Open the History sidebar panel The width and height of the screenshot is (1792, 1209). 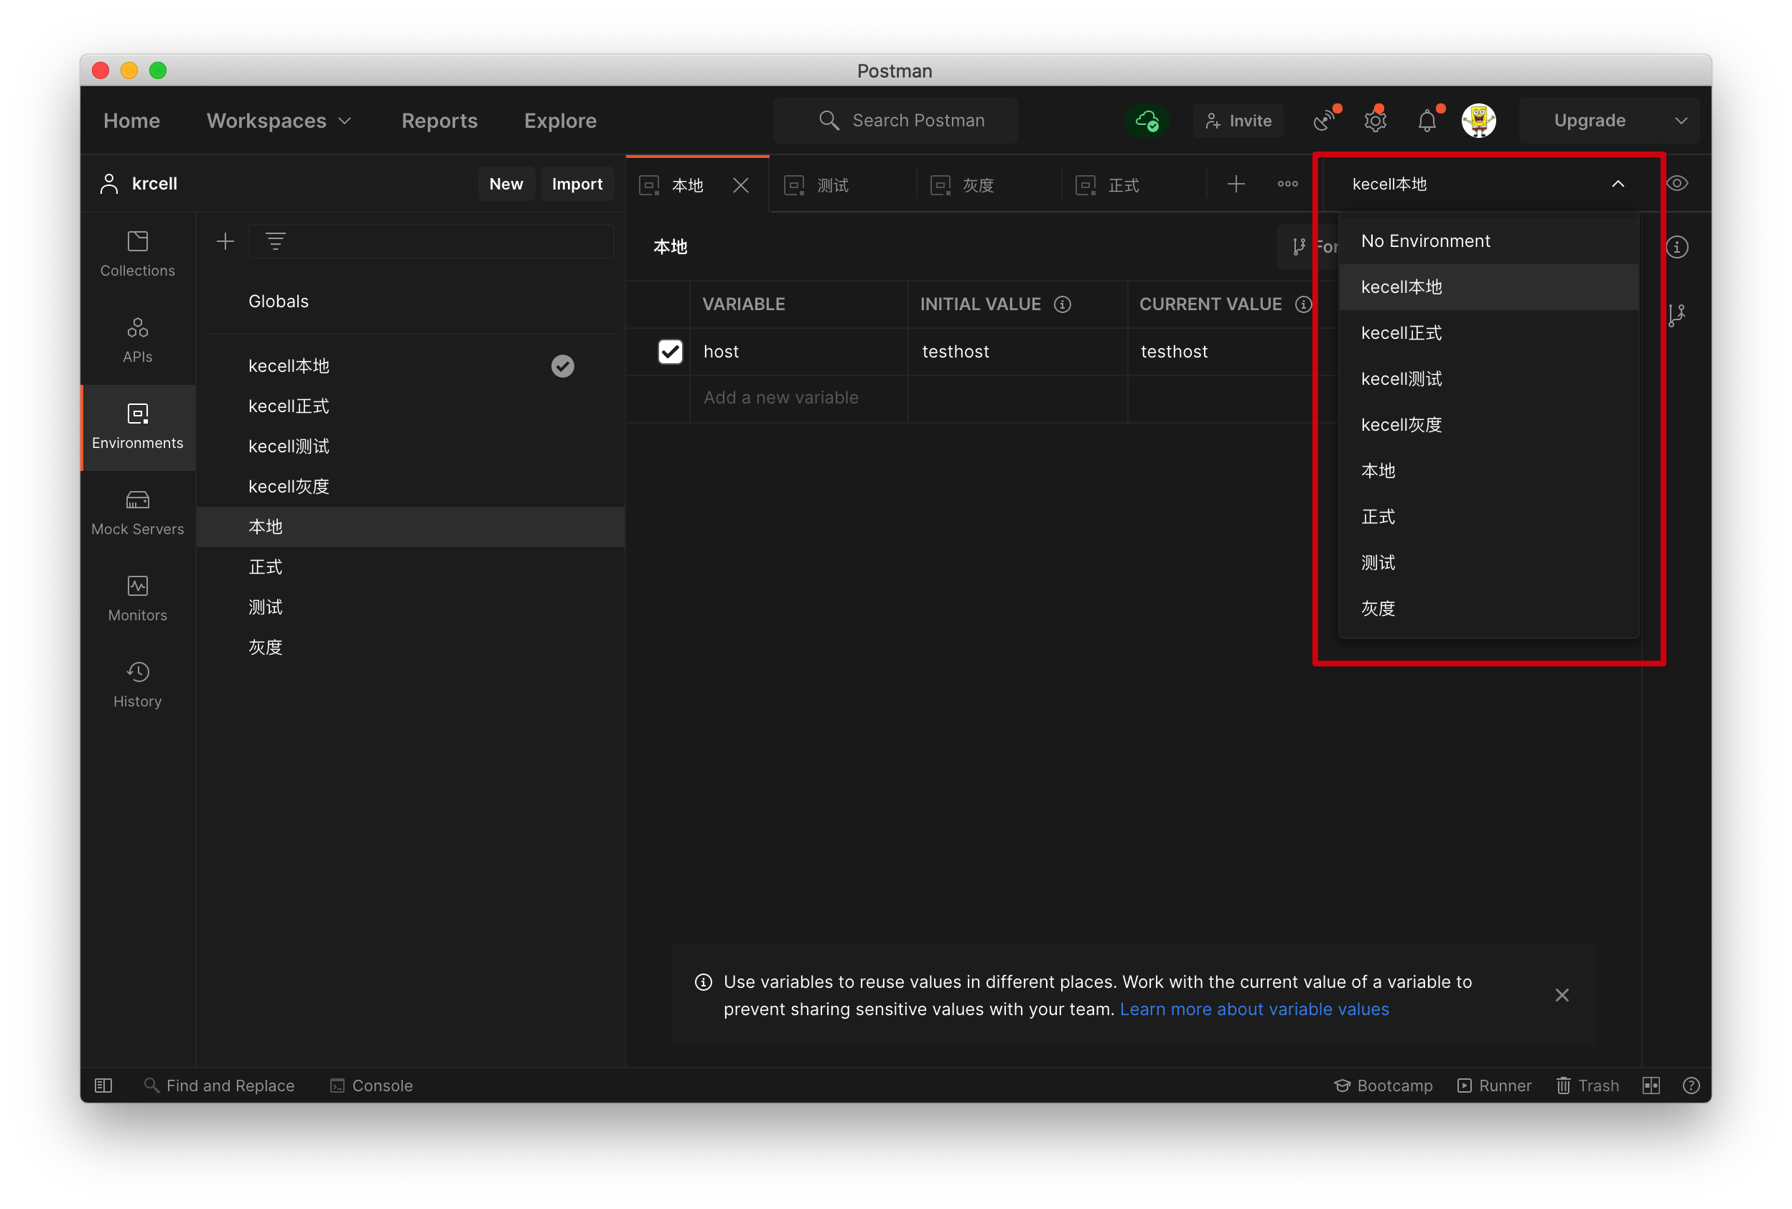pos(137,686)
